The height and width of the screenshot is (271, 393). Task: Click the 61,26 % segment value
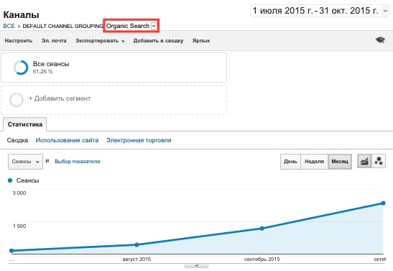42,71
